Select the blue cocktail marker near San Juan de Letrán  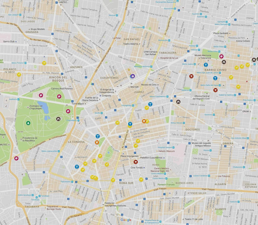click(215, 78)
